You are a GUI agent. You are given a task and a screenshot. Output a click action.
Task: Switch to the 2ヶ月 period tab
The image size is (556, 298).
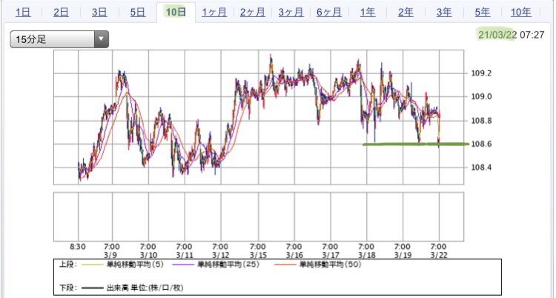point(253,13)
